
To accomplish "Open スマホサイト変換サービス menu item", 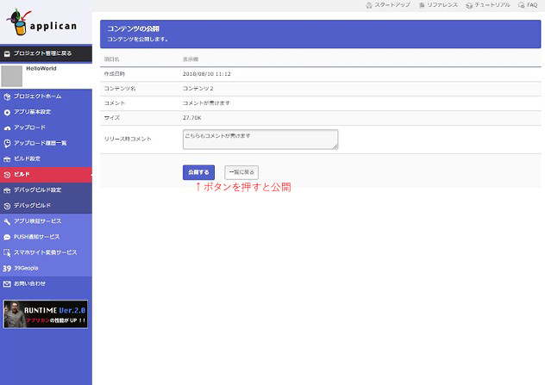I will (x=46, y=252).
